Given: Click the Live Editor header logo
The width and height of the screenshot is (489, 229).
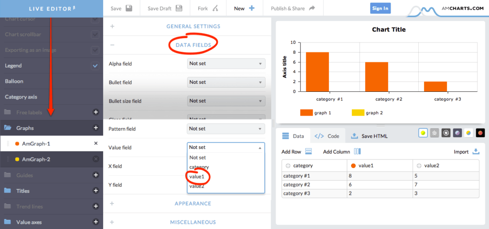Looking at the screenshot, I should [52, 9].
